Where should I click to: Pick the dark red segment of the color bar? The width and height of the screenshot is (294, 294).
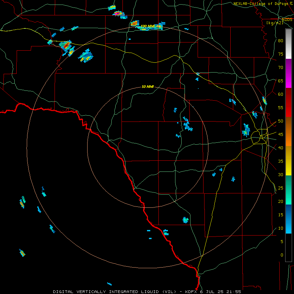[x=288, y=102]
